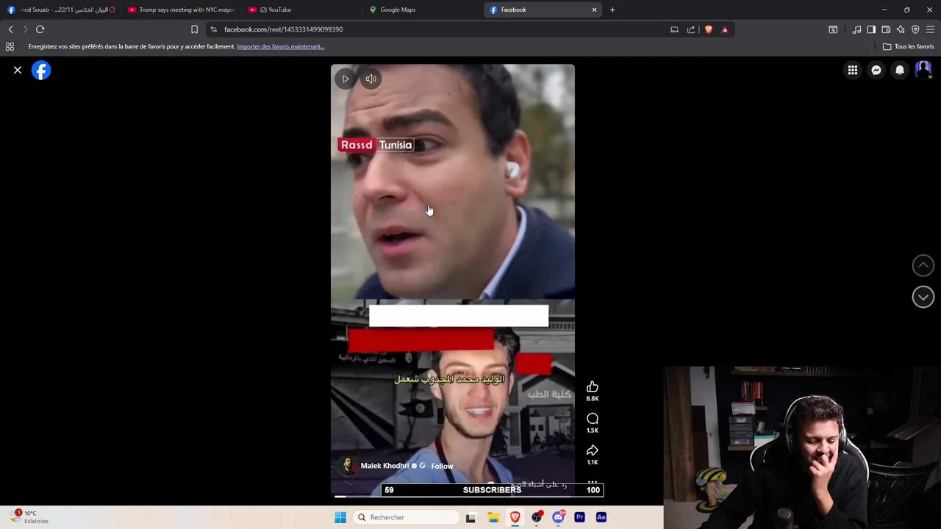Image resolution: width=941 pixels, height=529 pixels.
Task: Open the apps grid icon in bookmarks bar
Action: tap(10, 46)
